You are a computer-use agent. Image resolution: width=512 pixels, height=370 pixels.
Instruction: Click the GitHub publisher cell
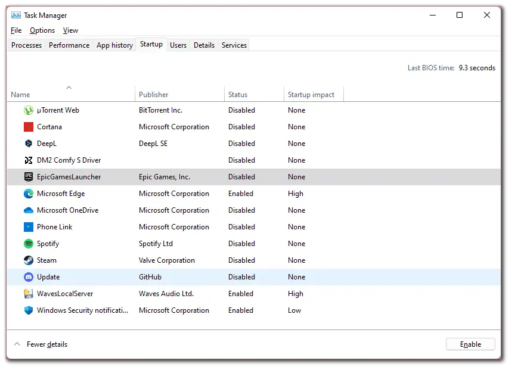pyautogui.click(x=150, y=277)
